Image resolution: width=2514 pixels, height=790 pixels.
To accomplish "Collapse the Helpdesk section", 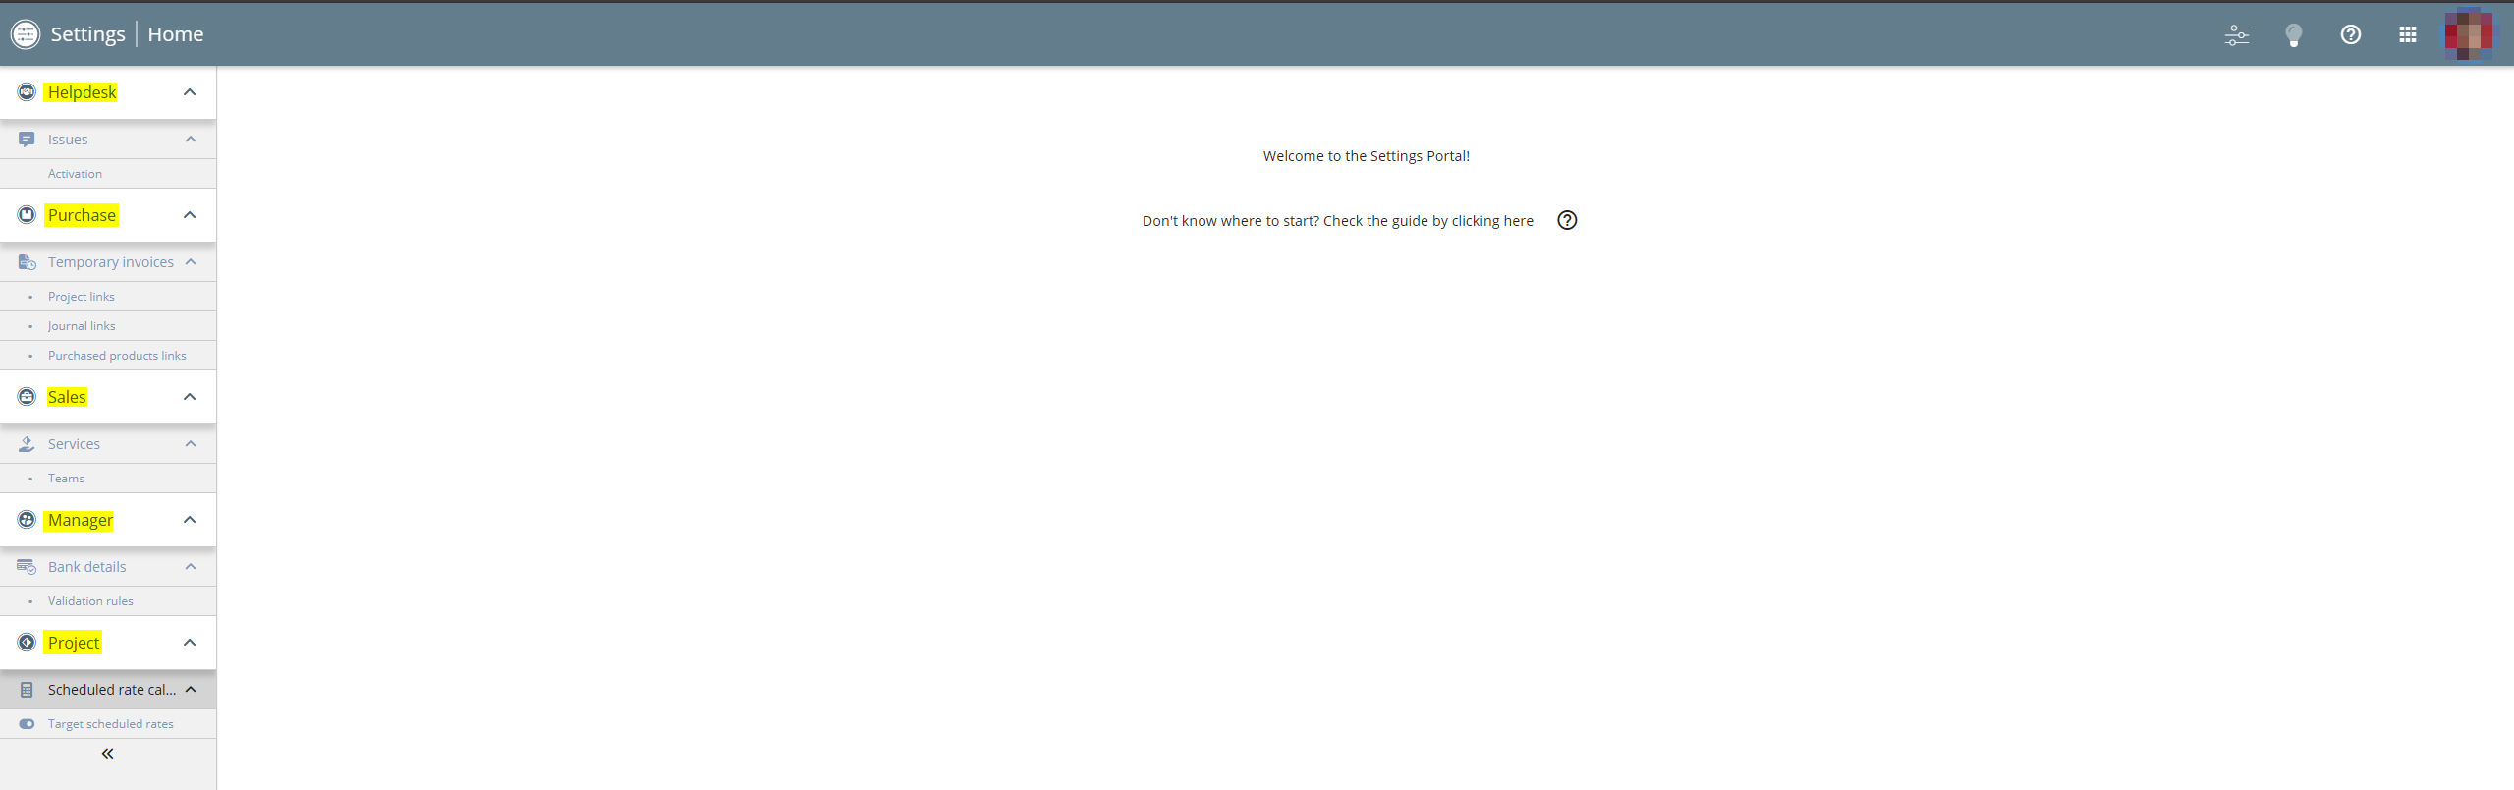I will click(190, 92).
